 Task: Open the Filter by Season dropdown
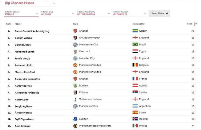(21, 13)
